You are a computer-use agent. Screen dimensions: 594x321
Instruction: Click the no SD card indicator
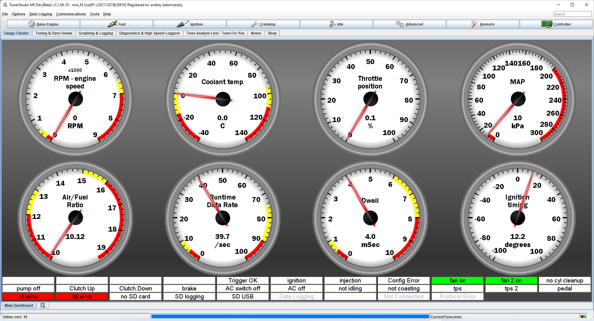click(x=136, y=296)
